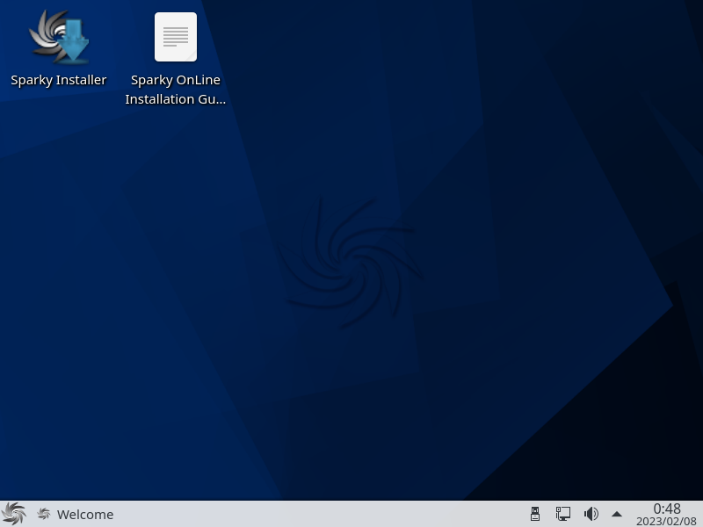Open the Sparky application launcher menu
This screenshot has width=703, height=527.
tap(13, 514)
